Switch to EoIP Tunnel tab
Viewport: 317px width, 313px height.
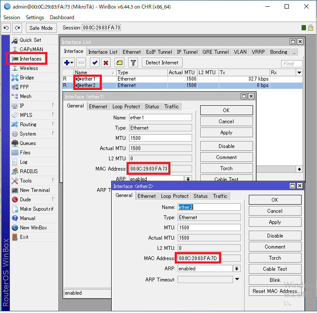[x=159, y=52]
